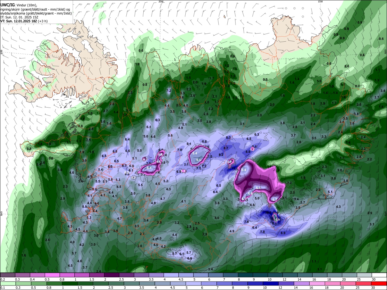
Task: Click the 'IT: Sun. 12. 01. 2025 15Z' line
Action: coord(19,17)
